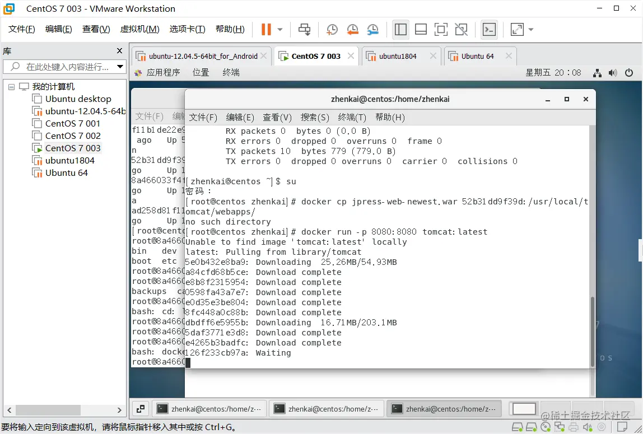Toggle the library sidebar view
This screenshot has width=643, height=434.
(400, 29)
